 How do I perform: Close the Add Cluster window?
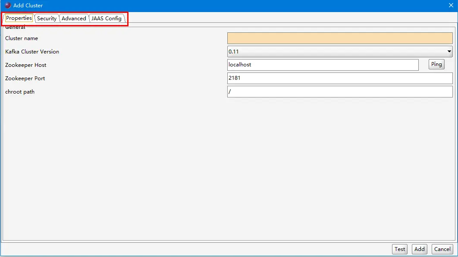(451, 6)
